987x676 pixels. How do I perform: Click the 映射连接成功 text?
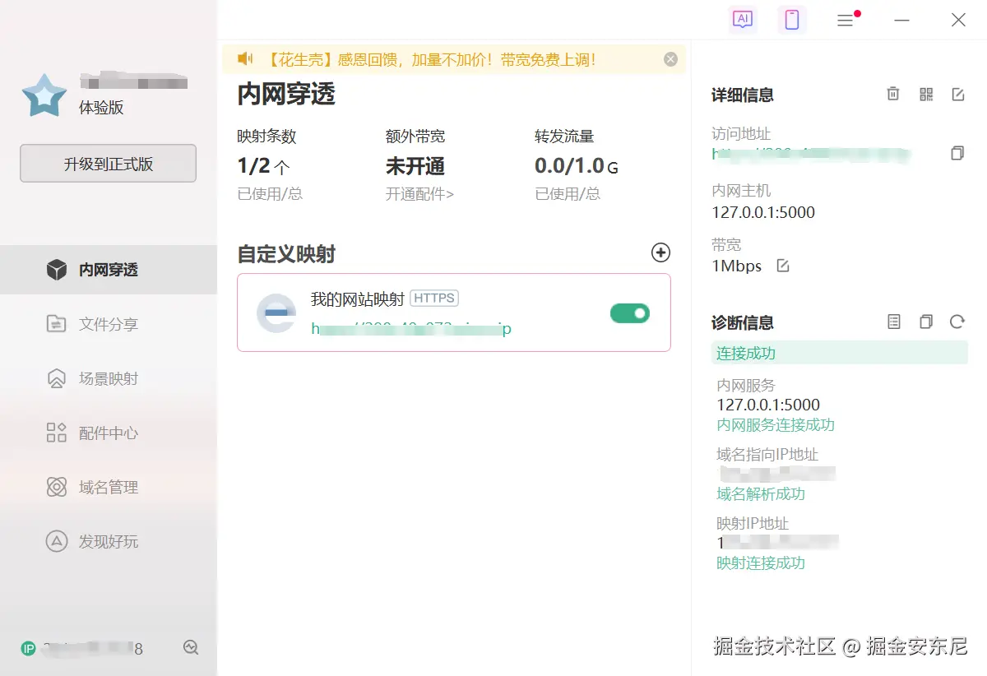pos(761,563)
